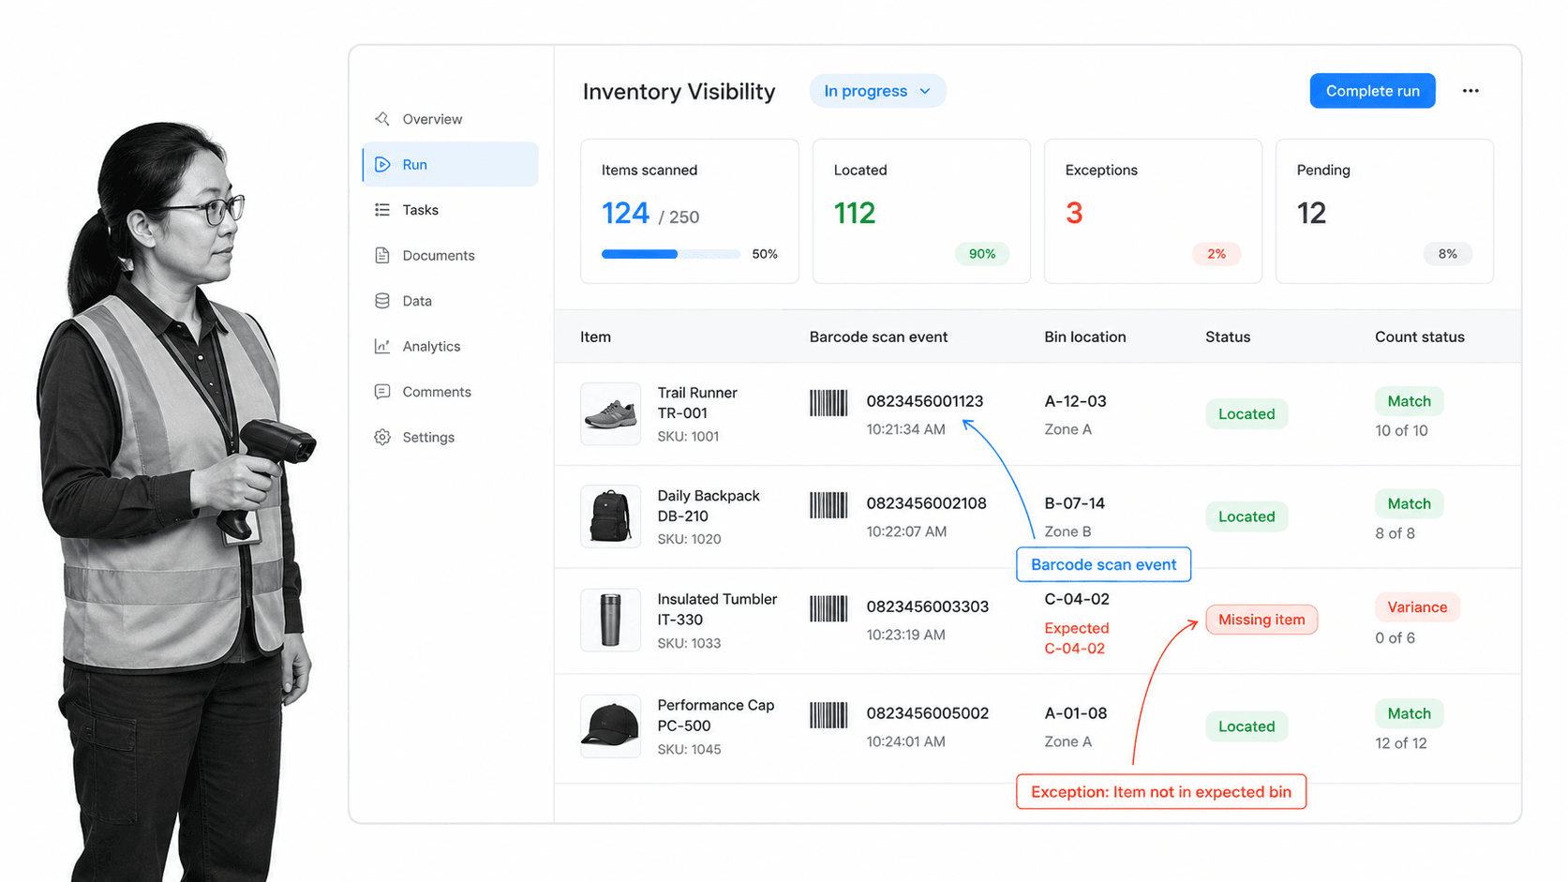The height and width of the screenshot is (882, 1567).
Task: Click the items scanned progress bar
Action: point(671,254)
